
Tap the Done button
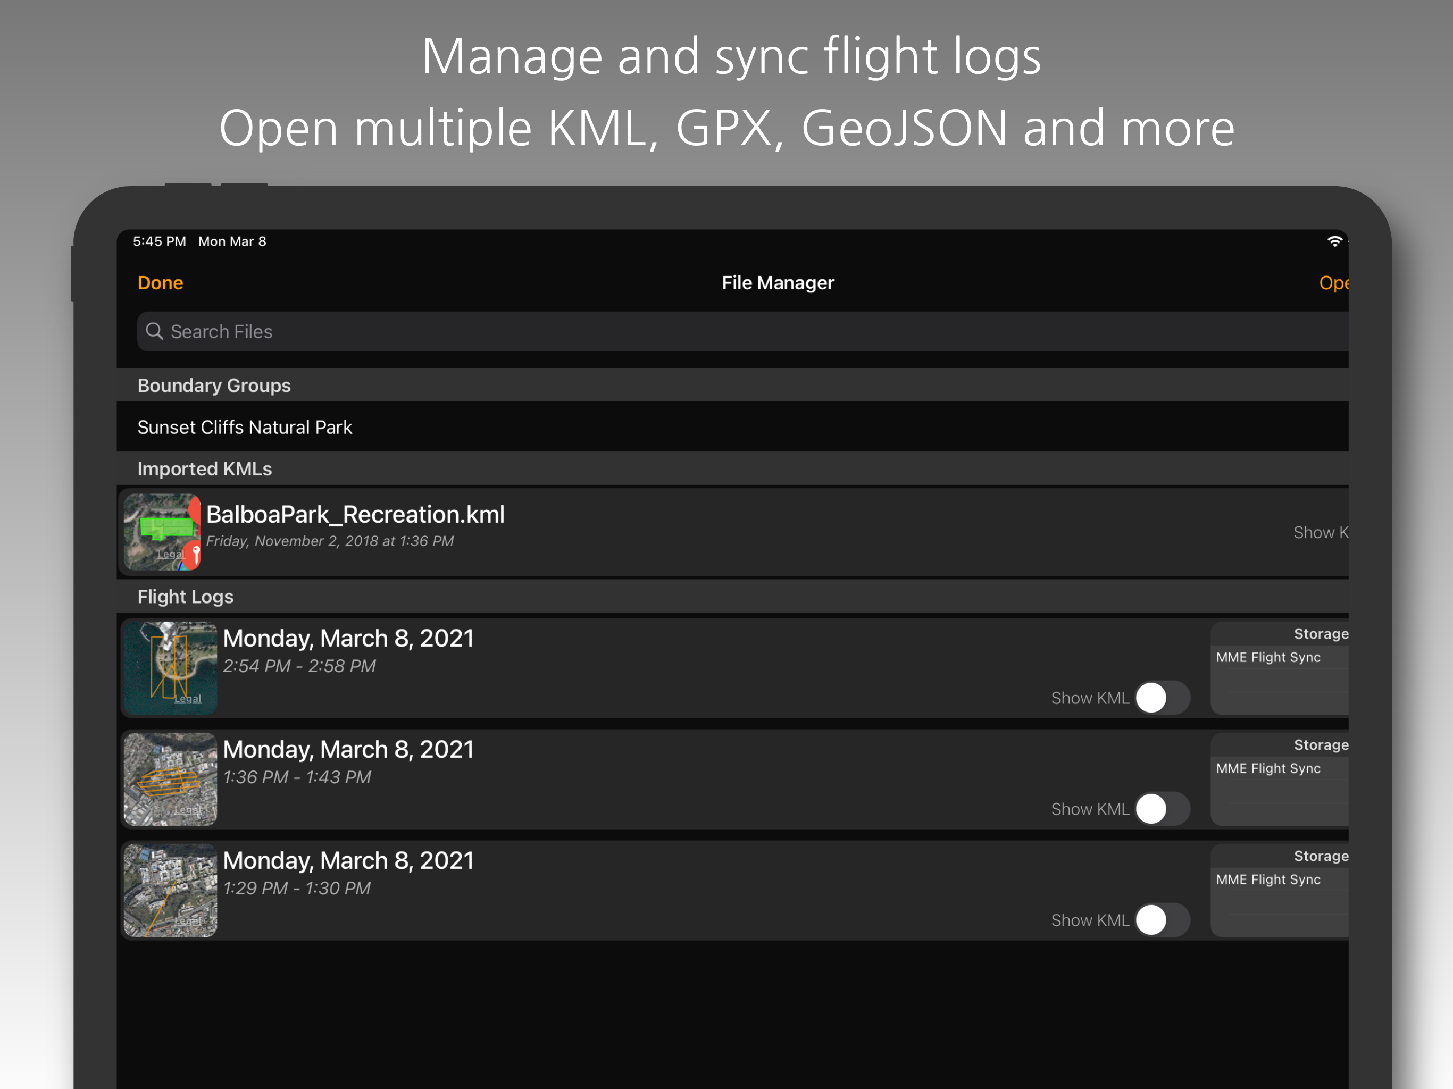pos(160,283)
